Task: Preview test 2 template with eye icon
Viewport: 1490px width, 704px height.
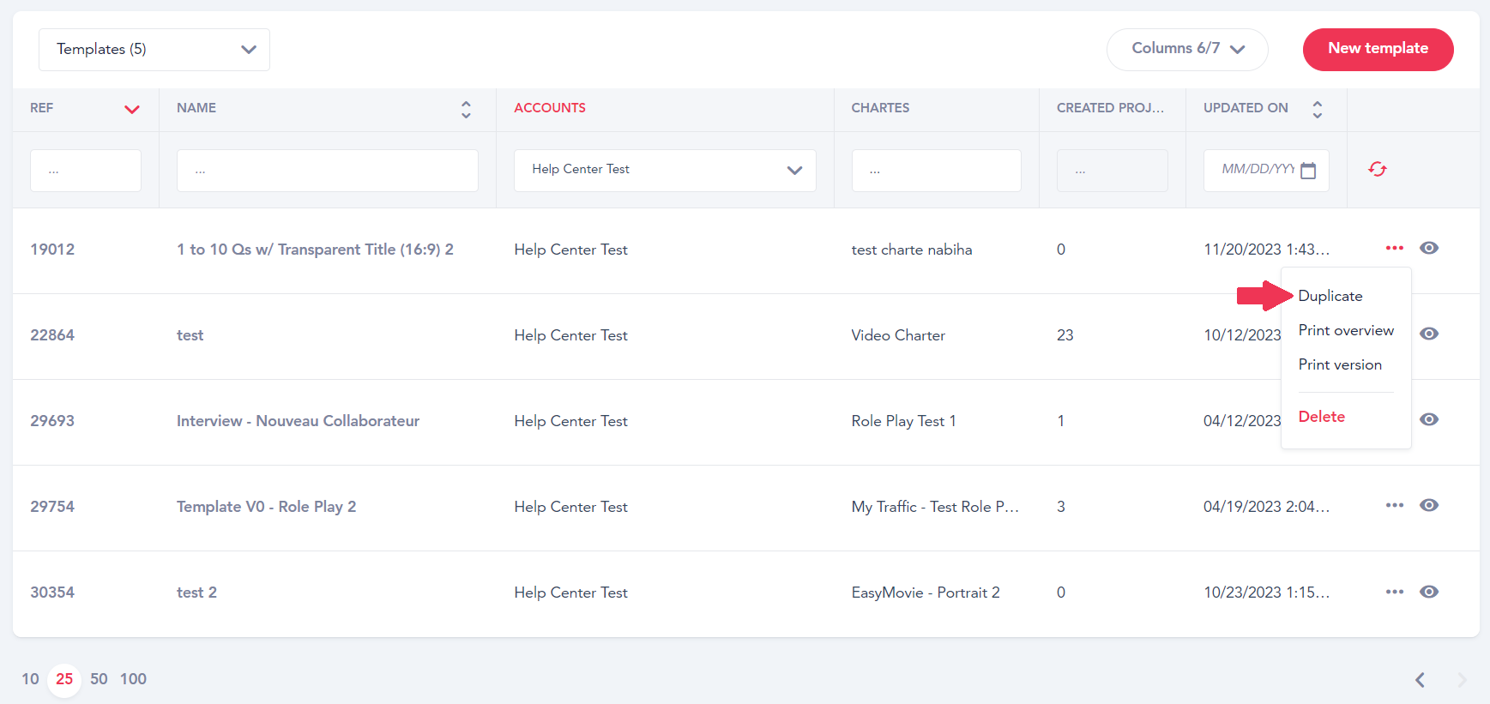Action: pyautogui.click(x=1429, y=592)
